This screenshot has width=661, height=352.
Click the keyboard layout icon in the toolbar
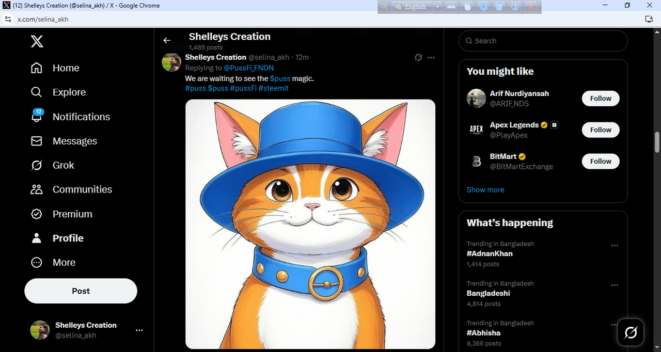pos(452,7)
